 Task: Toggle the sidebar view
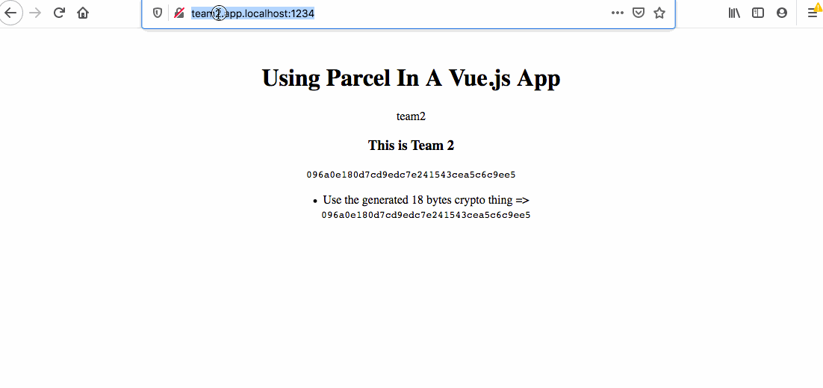pos(758,13)
